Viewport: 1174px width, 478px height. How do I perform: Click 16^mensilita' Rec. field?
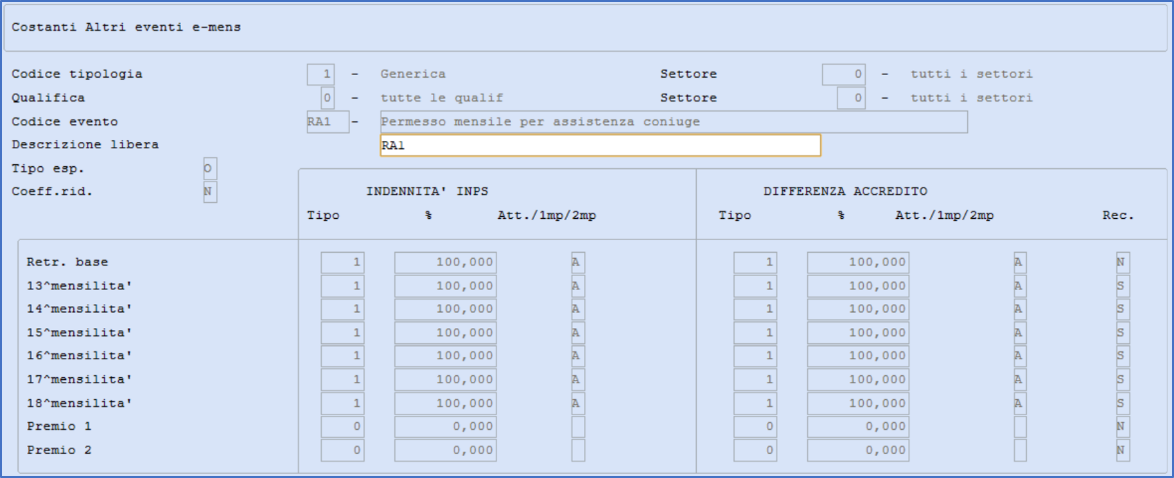[x=1123, y=356]
